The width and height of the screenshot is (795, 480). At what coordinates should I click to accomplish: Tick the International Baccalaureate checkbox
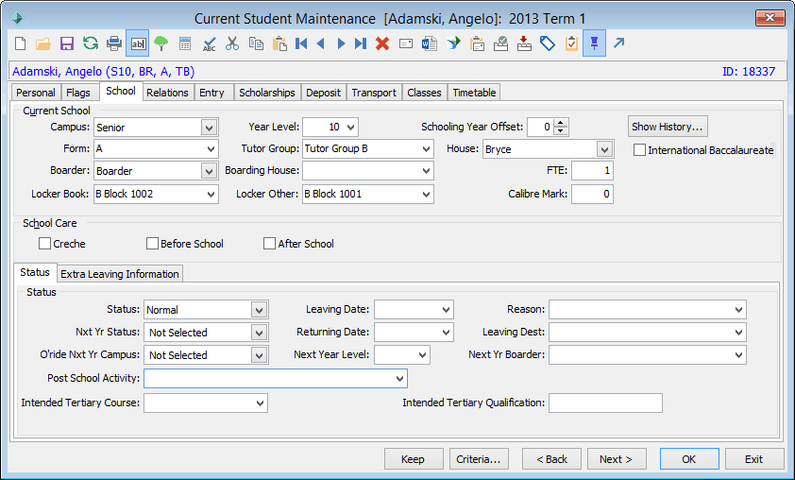coord(639,149)
